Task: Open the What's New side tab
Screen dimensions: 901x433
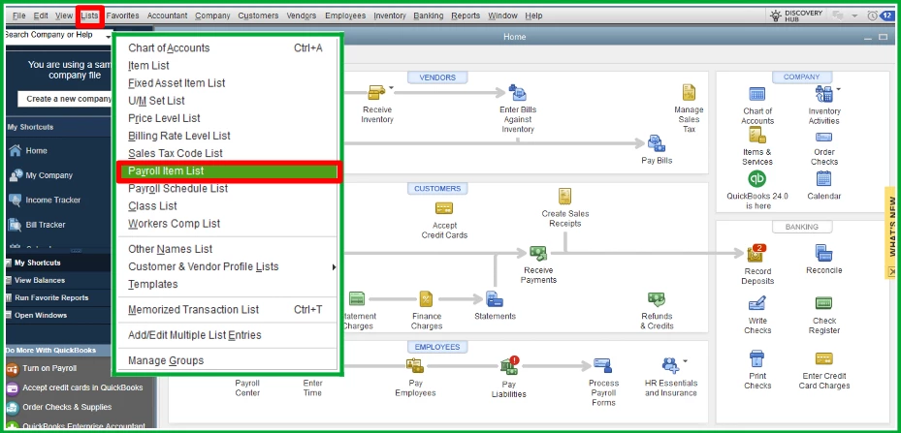Action: 891,233
